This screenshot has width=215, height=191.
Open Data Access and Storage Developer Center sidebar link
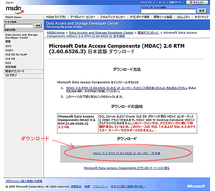point(21,36)
